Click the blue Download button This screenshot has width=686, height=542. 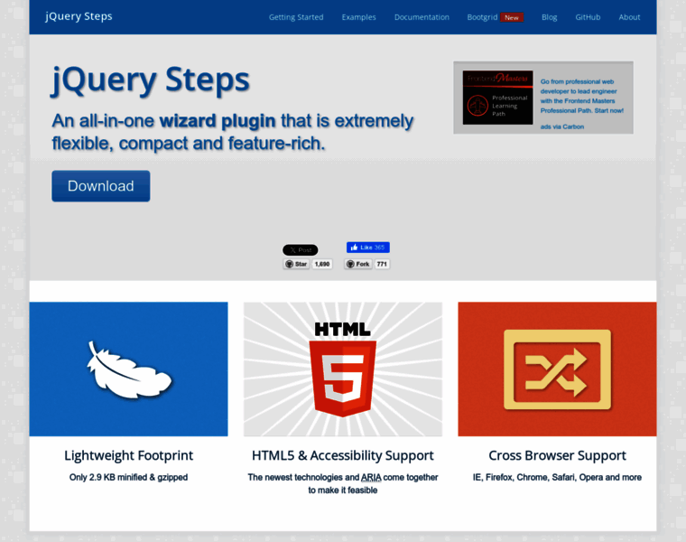click(x=100, y=186)
